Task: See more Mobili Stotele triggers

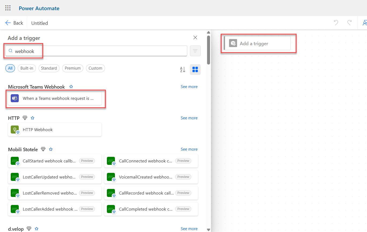Action: pyautogui.click(x=189, y=149)
